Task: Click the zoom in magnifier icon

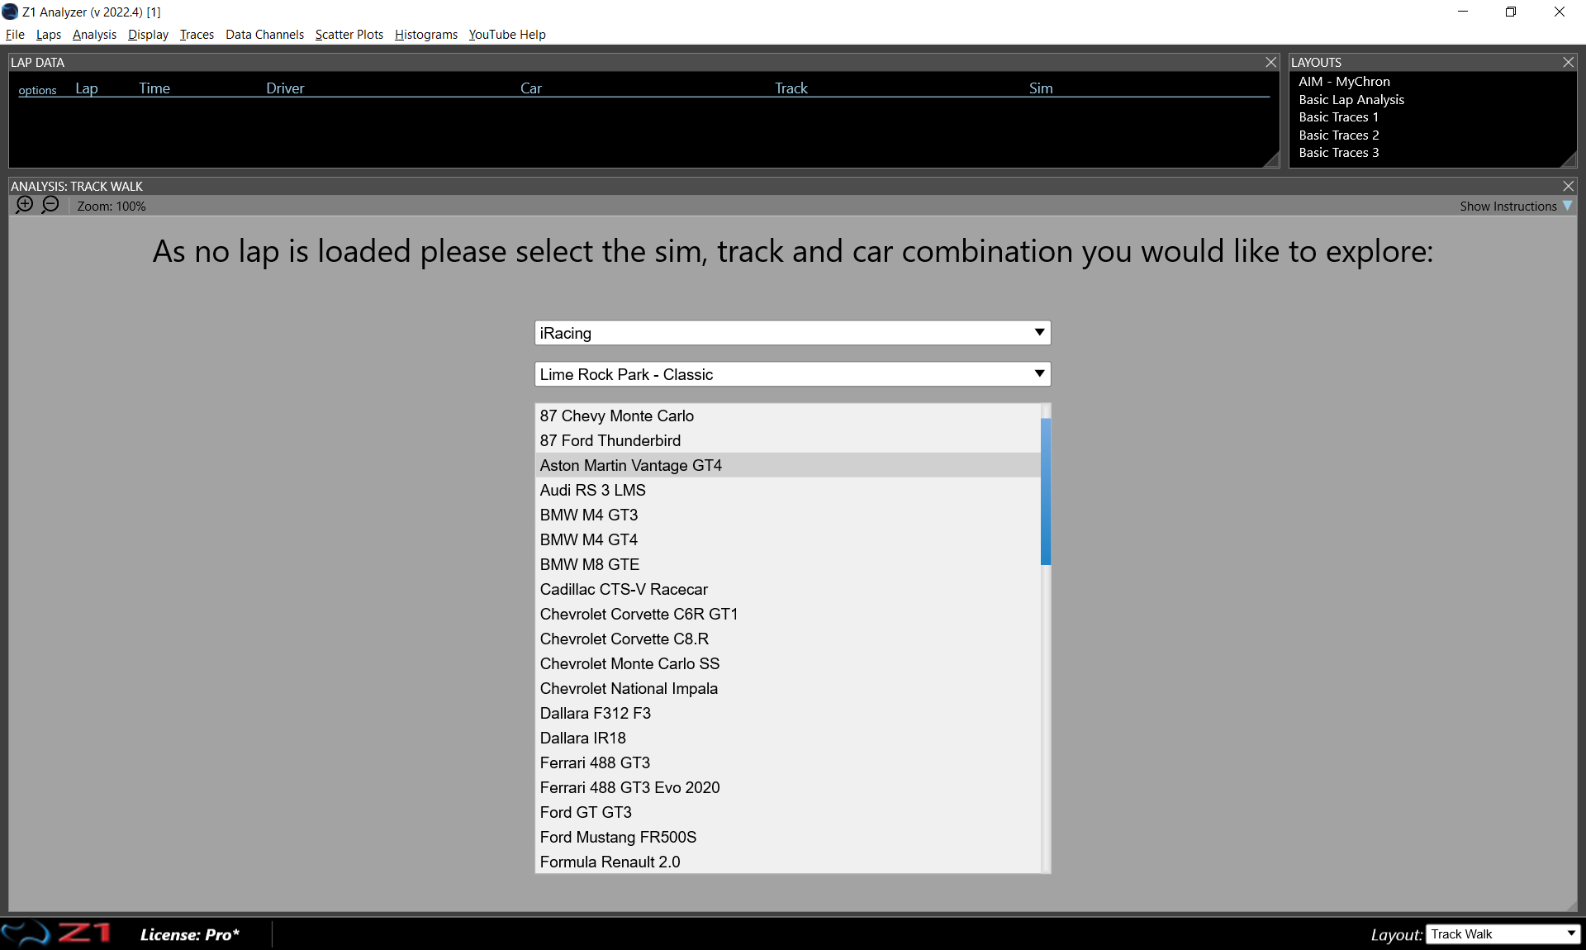Action: click(25, 205)
